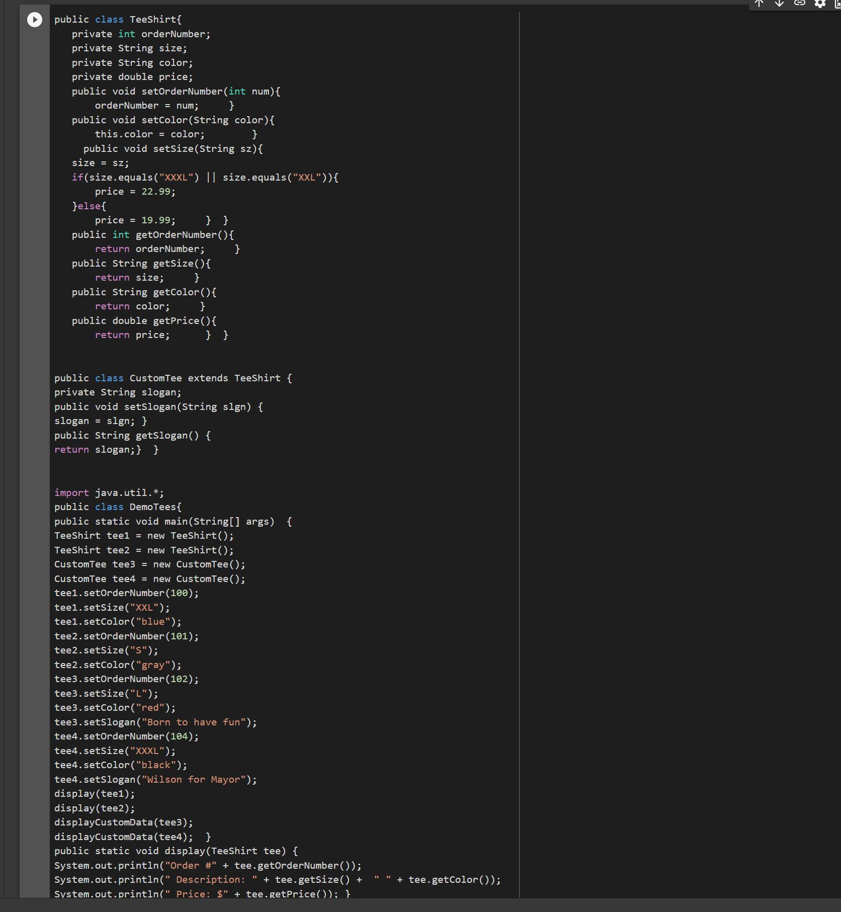The image size is (841, 912).
Task: Click the CustomTee extends TeeShirt line
Action: [173, 378]
